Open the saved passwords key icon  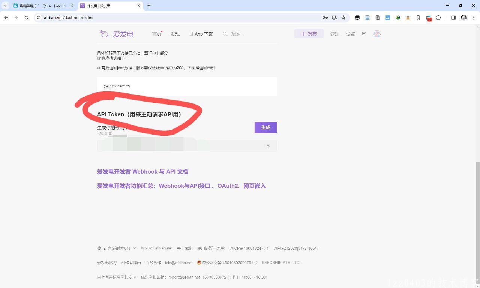click(325, 18)
